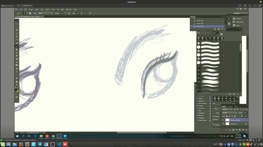Screen dimensions: 263x147
Task: Select the Gradient tool
Action: pyautogui.click(x=17, y=59)
